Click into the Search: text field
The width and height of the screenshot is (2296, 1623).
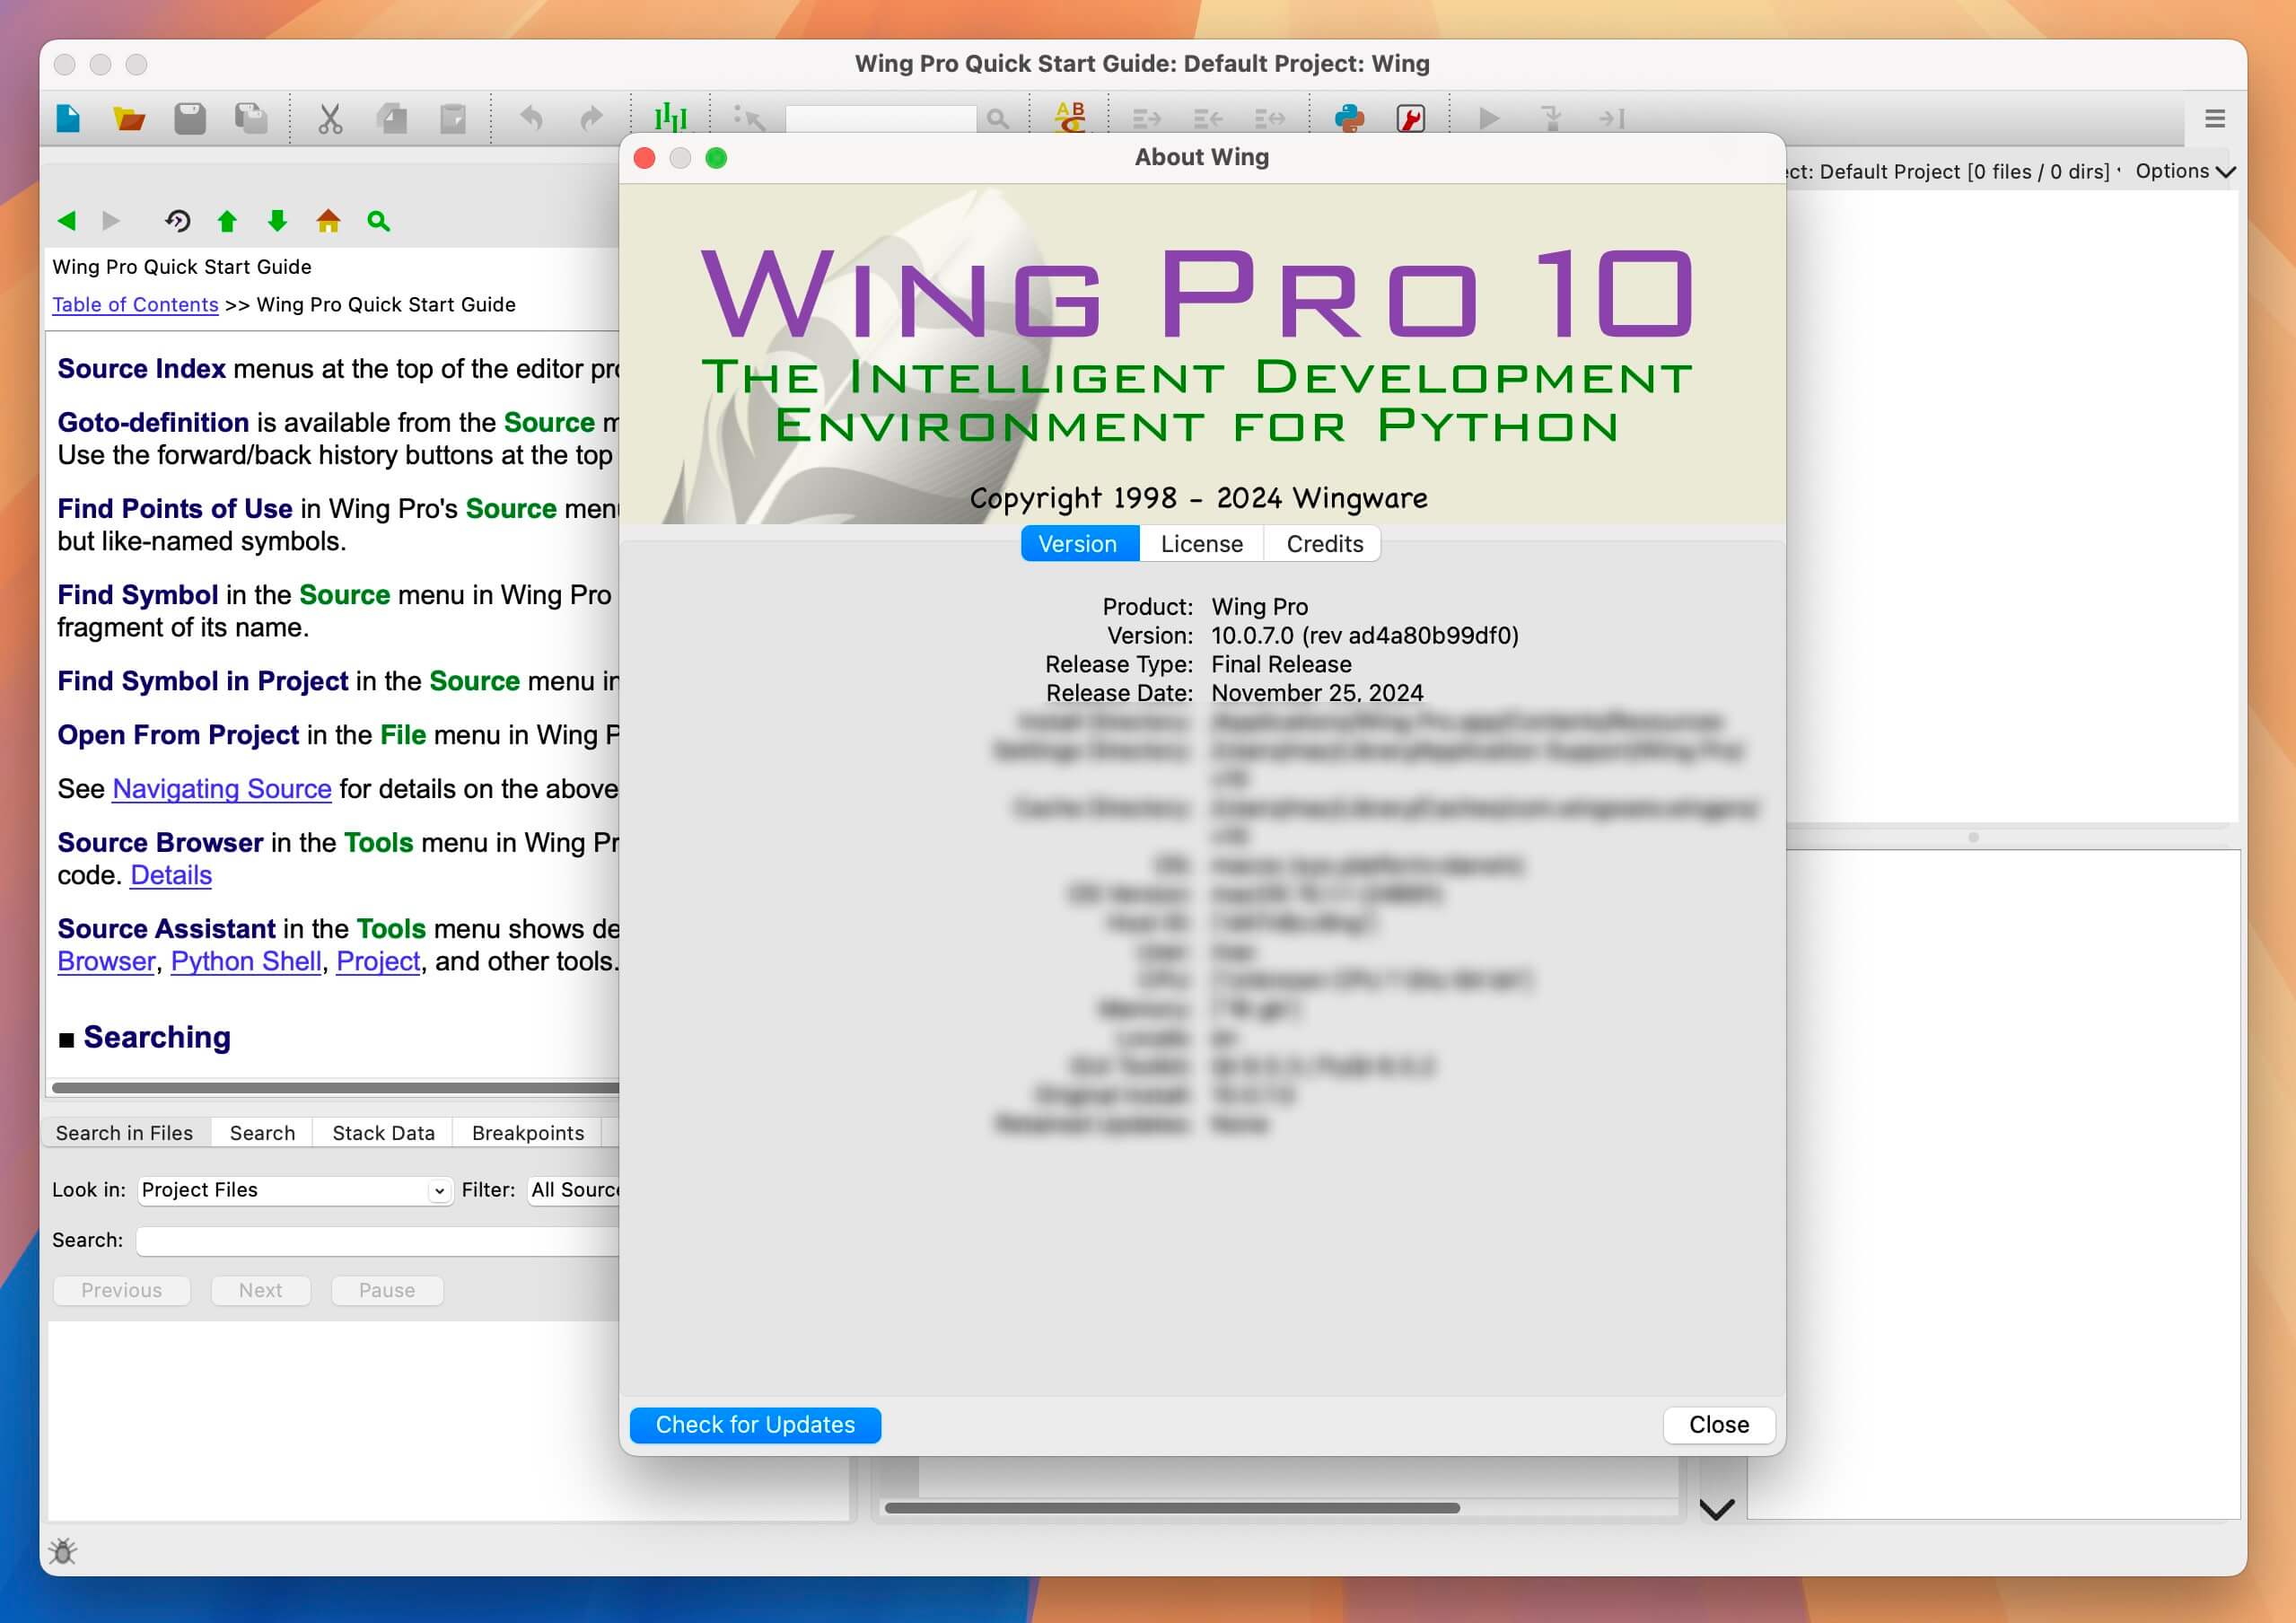tap(378, 1241)
